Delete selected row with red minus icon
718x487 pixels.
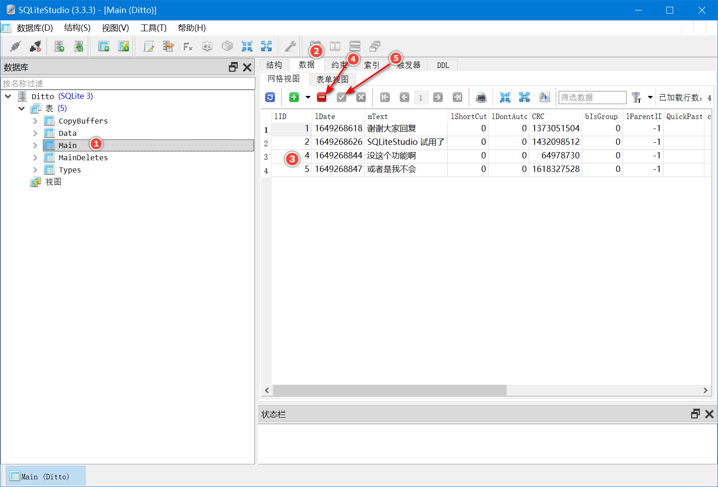coord(321,97)
